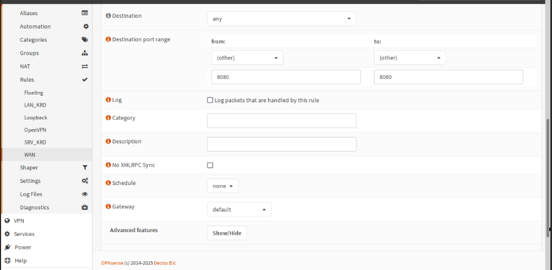
Task: Click the Aliases list icon in sidebar
Action: point(84,13)
